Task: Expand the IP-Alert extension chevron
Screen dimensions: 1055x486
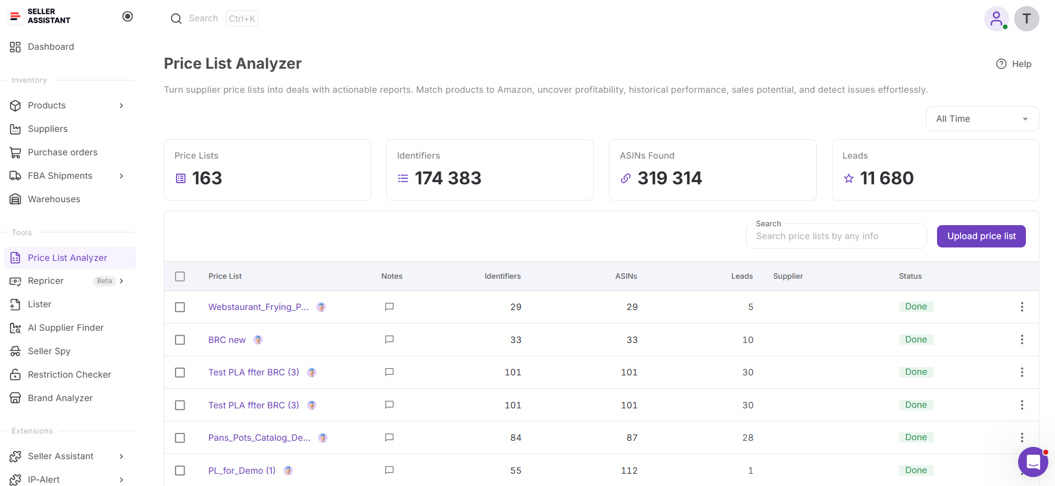Action: coord(121,480)
